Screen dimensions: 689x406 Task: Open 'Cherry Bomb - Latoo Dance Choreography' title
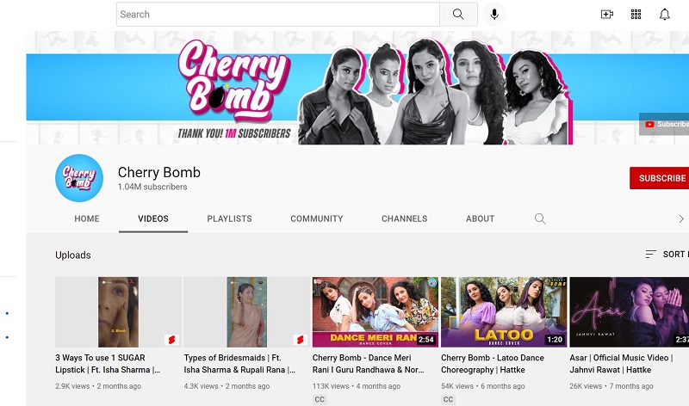493,364
